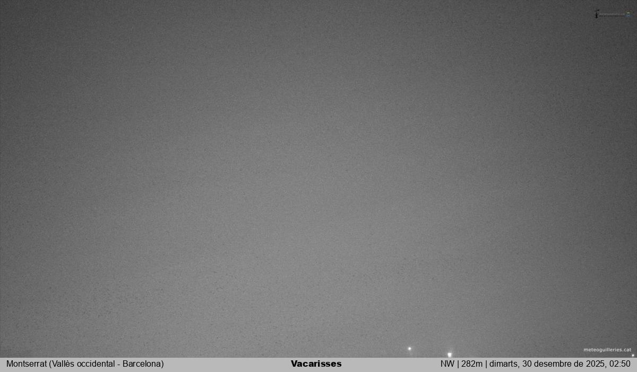Image resolution: width=637 pixels, height=372 pixels.
Task: Click the rainbow sun emblem in top-right logo
Action: [629, 15]
